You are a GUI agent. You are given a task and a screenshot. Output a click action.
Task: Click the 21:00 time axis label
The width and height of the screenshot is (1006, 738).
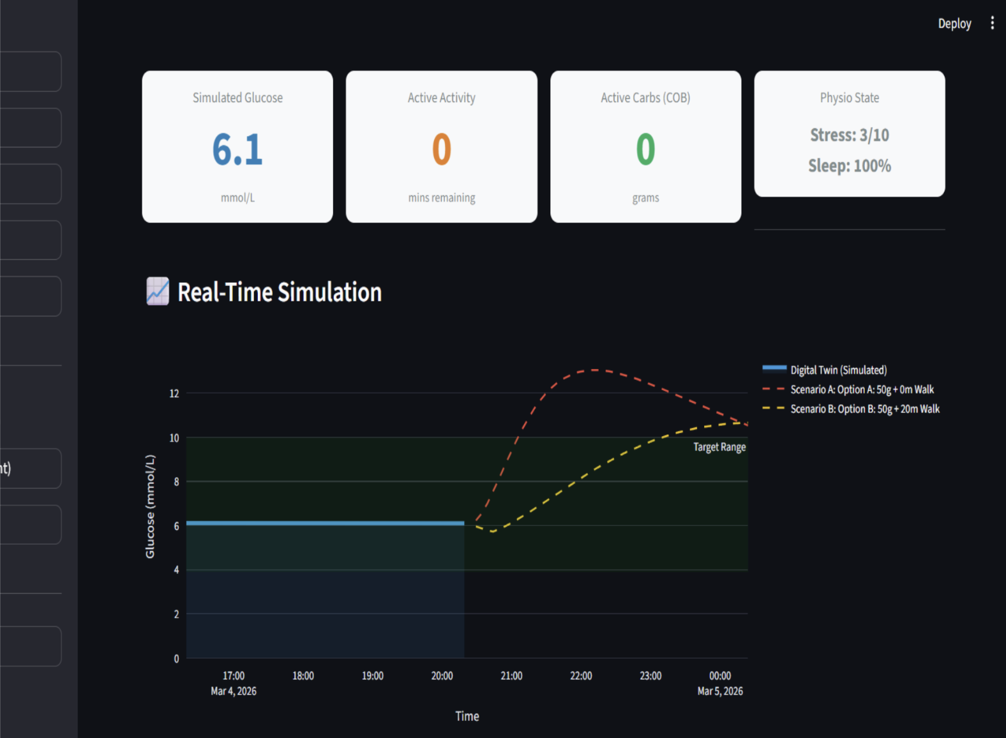pos(511,675)
